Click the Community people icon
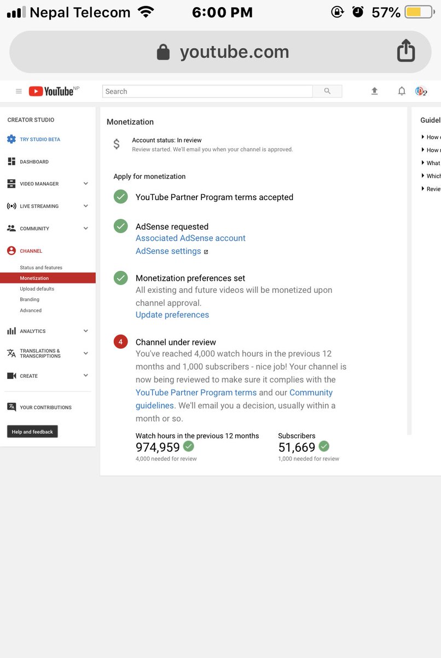Screen dimensions: 441x658 11,228
